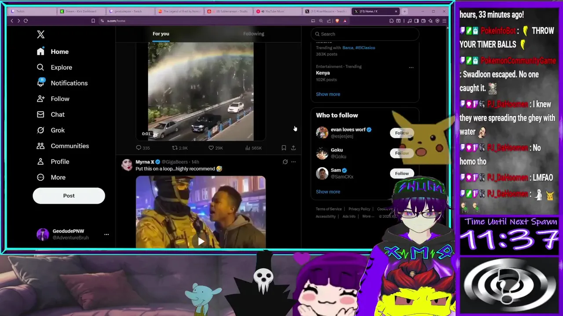
Task: Click Show more under Who to follow
Action: [x=328, y=192]
